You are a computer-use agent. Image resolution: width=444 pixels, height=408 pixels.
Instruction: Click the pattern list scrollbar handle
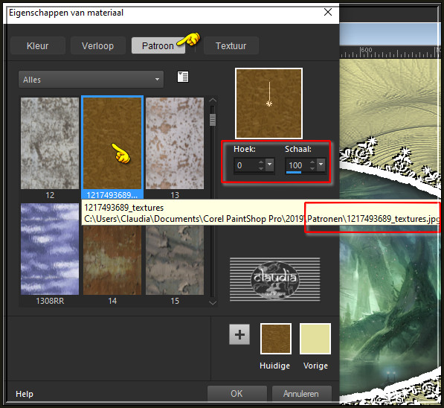[213, 120]
